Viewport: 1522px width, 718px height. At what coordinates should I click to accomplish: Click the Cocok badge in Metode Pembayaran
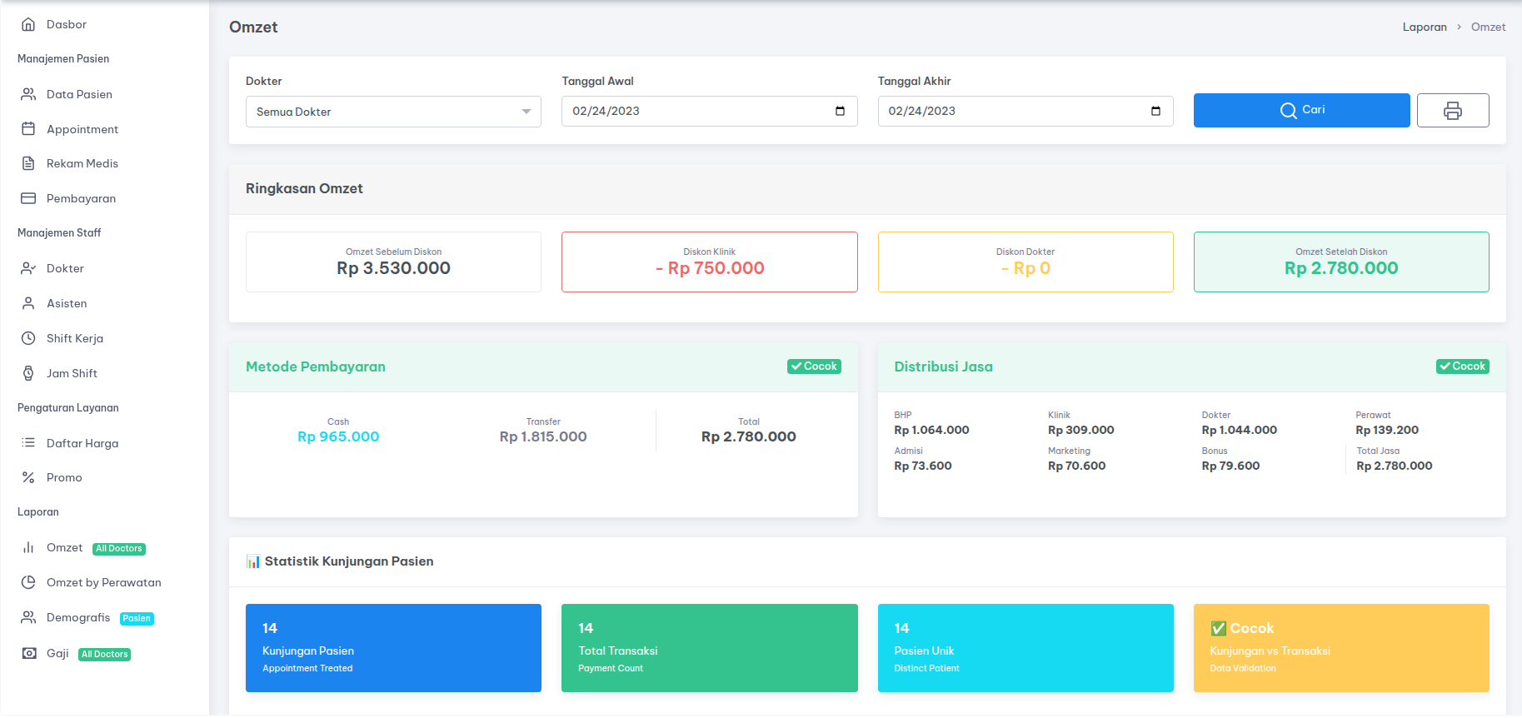click(x=814, y=366)
